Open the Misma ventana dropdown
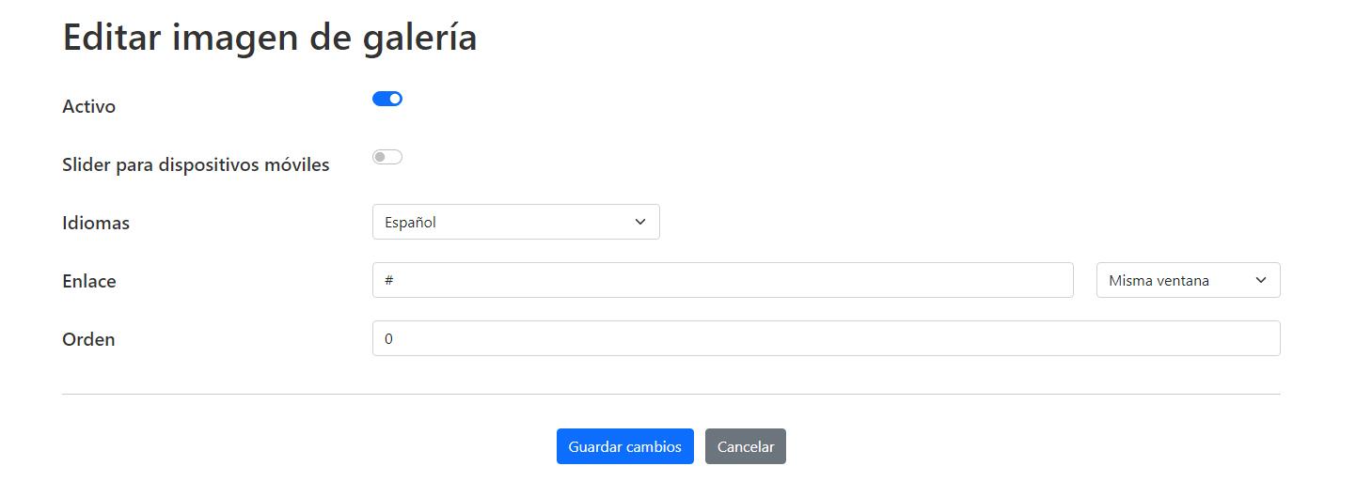This screenshot has height=482, width=1356. [x=1188, y=280]
